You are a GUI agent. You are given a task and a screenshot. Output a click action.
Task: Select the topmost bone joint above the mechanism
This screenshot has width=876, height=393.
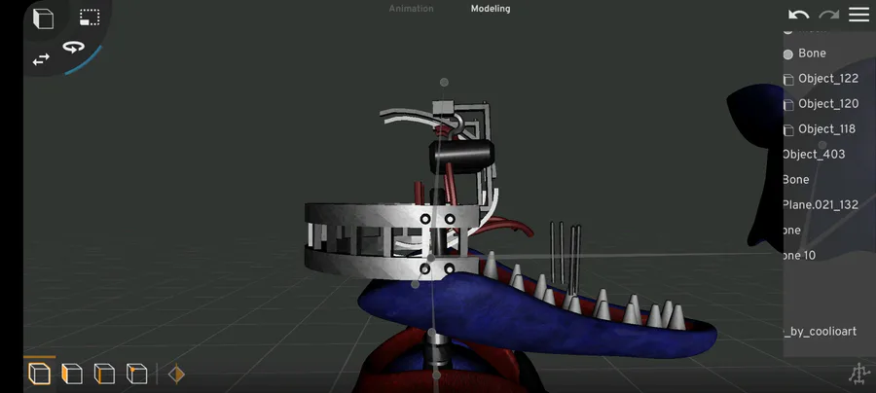click(x=444, y=82)
